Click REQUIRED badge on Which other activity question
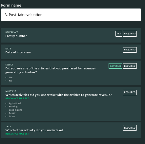Screen dimensions: 145x144 click(x=130, y=128)
